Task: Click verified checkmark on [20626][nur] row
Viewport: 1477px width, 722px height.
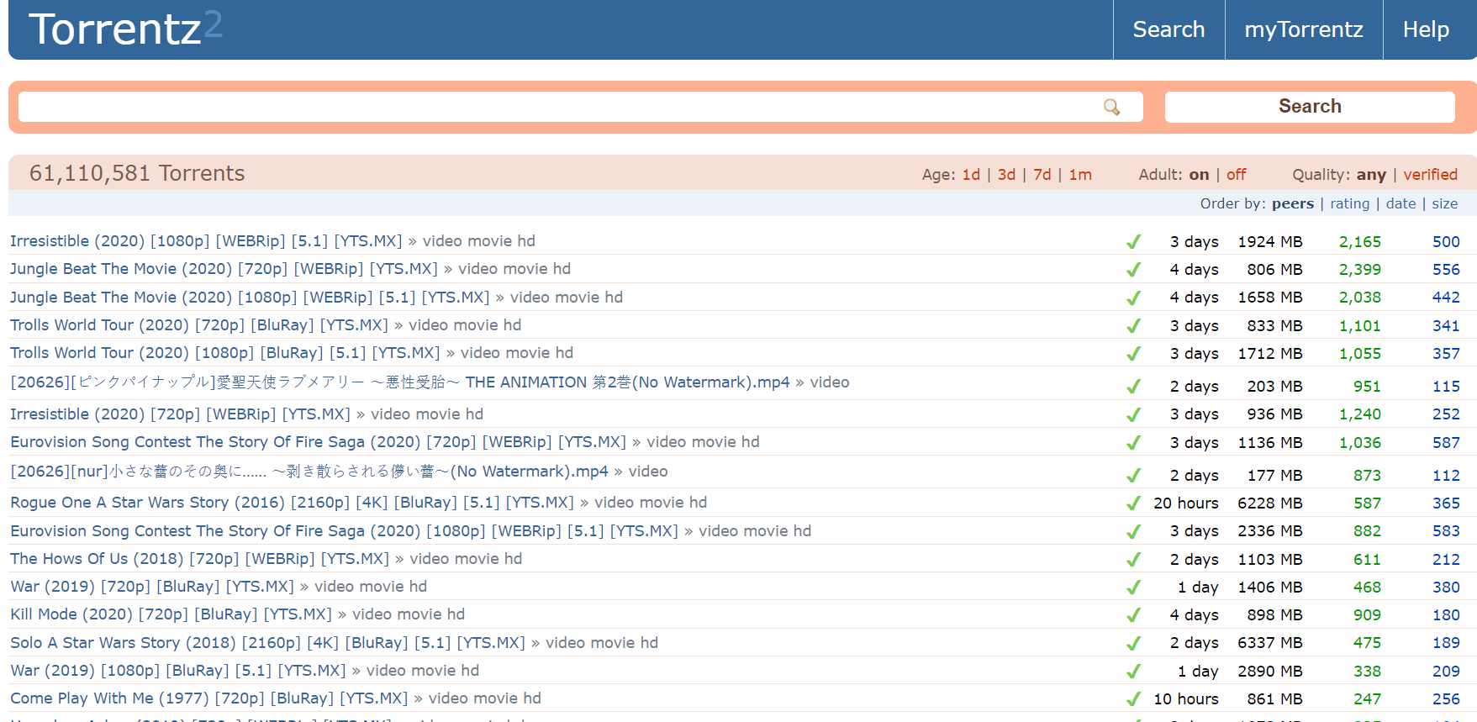Action: point(1133,476)
